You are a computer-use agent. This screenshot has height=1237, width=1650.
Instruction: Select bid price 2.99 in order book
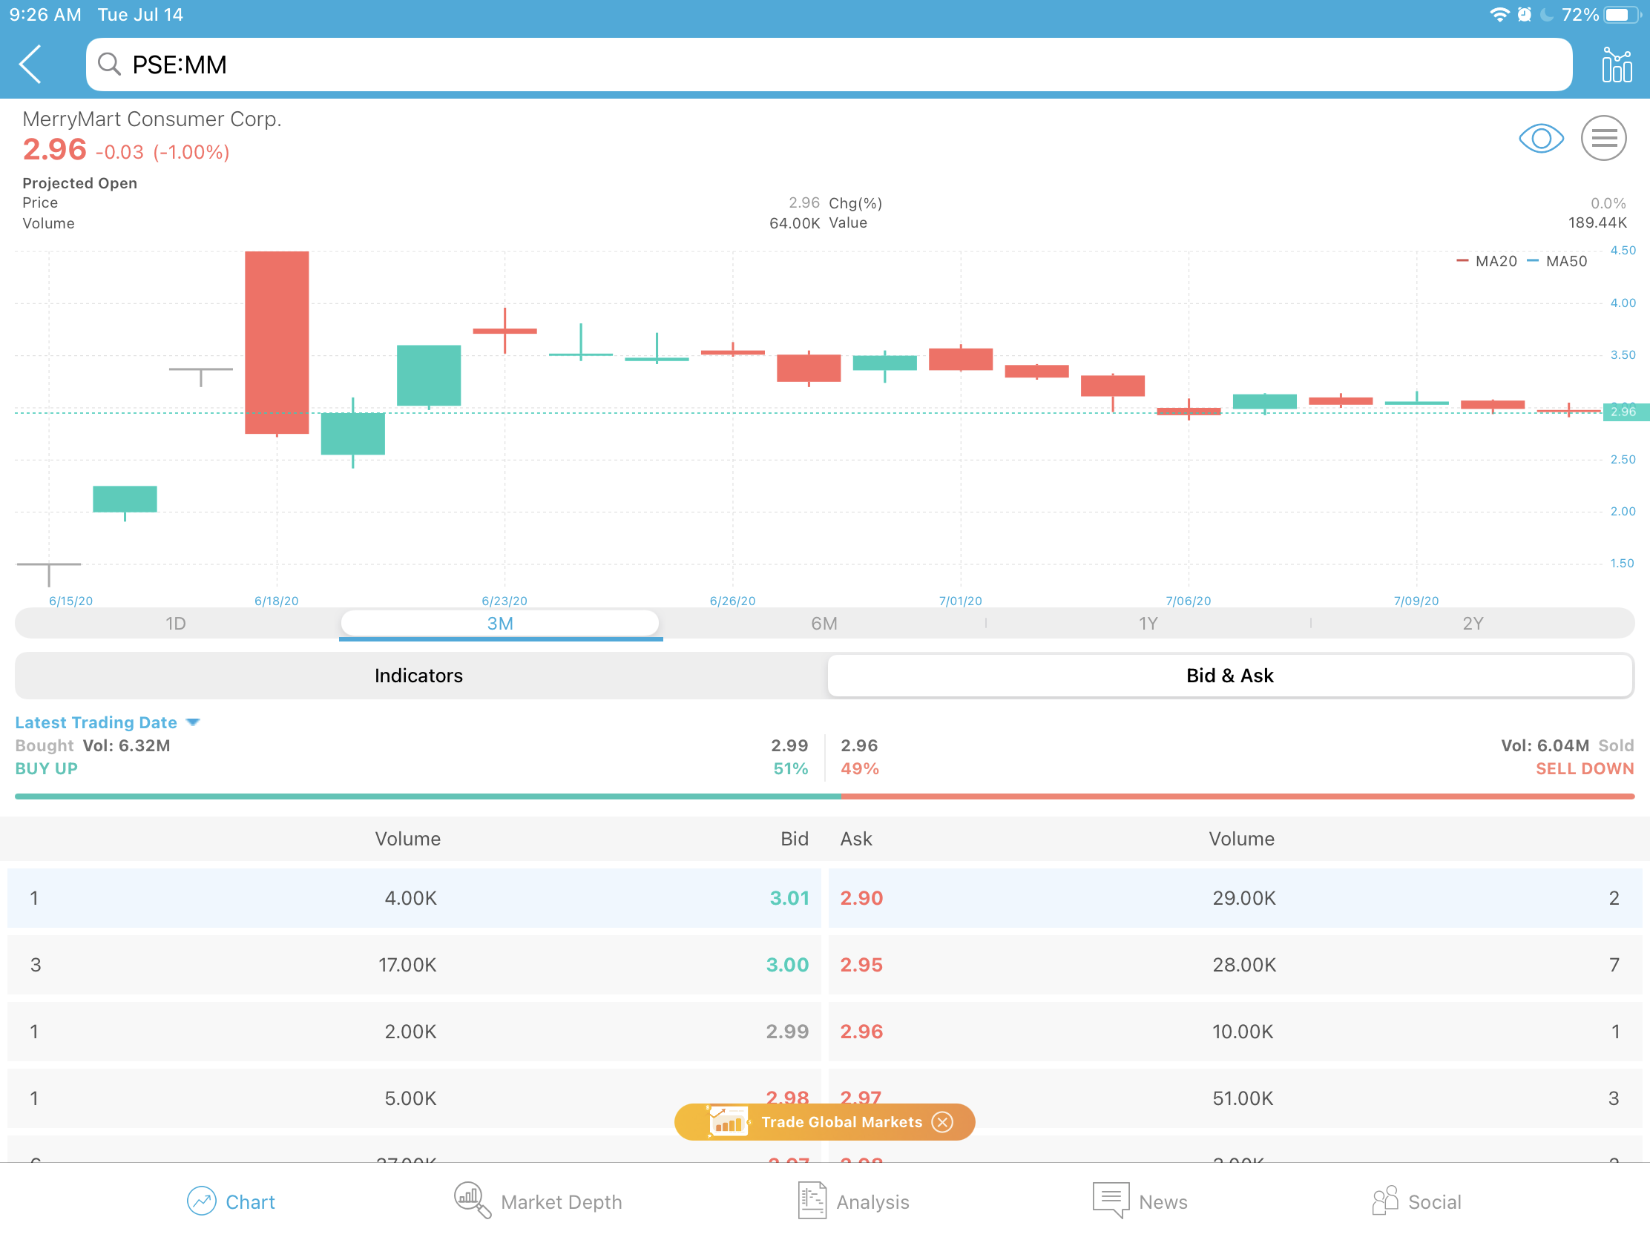[x=788, y=1032]
